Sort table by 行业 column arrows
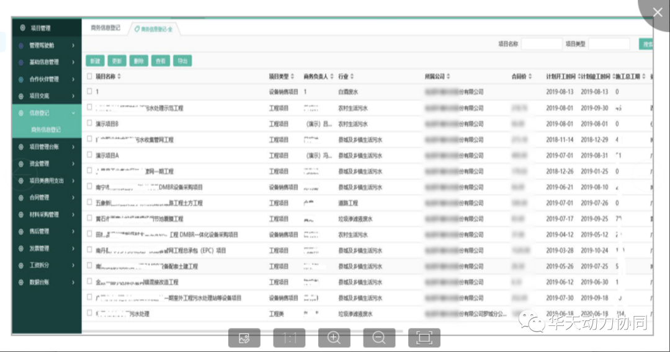Screen dimensions: 670x352 [x=352, y=76]
